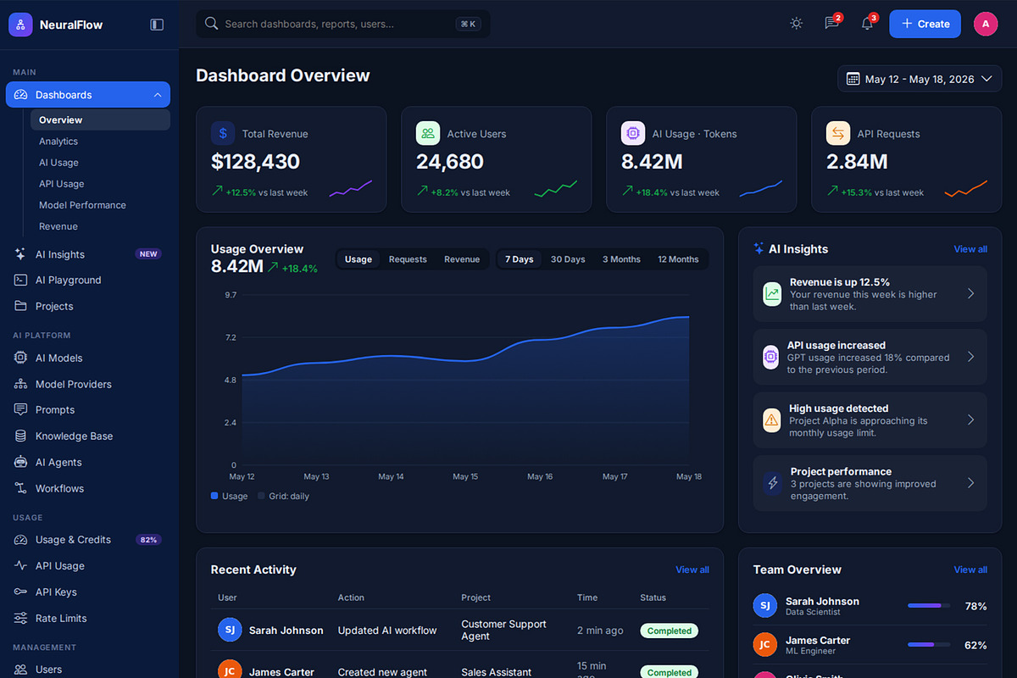Open API Usage submenu under Dashboards
This screenshot has width=1017, height=678.
[100, 184]
